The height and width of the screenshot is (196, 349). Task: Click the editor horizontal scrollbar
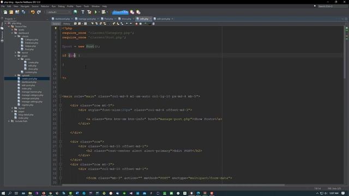[173, 185]
